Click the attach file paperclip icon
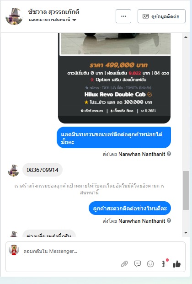The width and height of the screenshot is (192, 284). click(124, 264)
